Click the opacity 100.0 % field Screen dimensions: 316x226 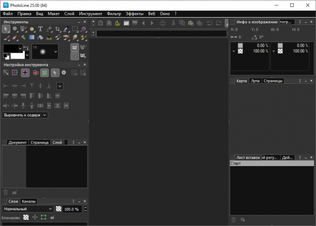[70, 209]
